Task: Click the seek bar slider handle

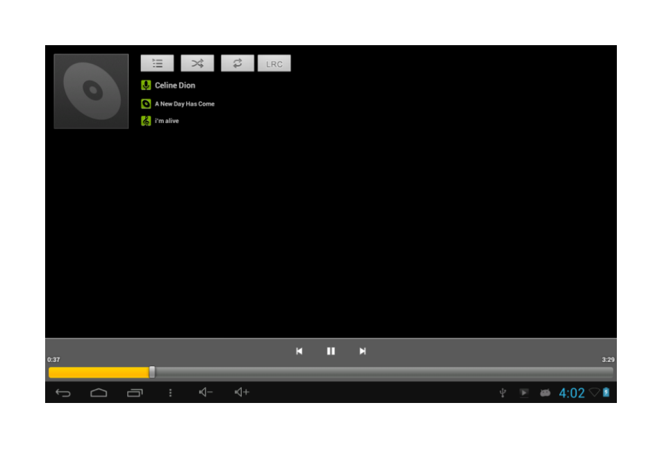Action: (152, 372)
